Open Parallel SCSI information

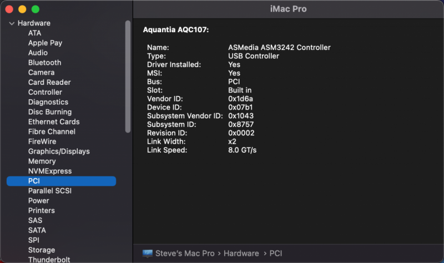coord(50,191)
